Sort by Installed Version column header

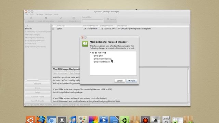pos(90,26)
